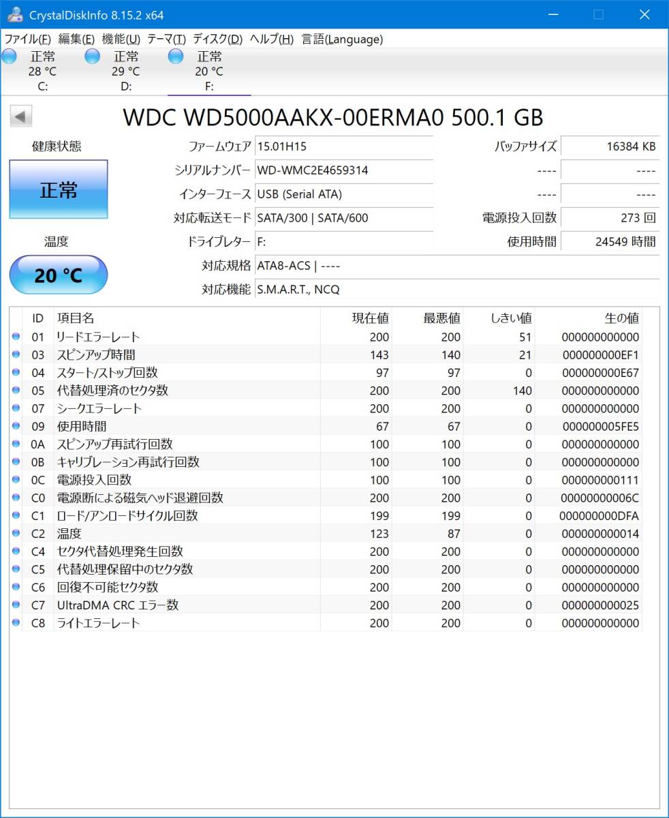The height and width of the screenshot is (818, 669).
Task: Click status dot for セクタ代替処理発生回数 row
Action: 16,551
